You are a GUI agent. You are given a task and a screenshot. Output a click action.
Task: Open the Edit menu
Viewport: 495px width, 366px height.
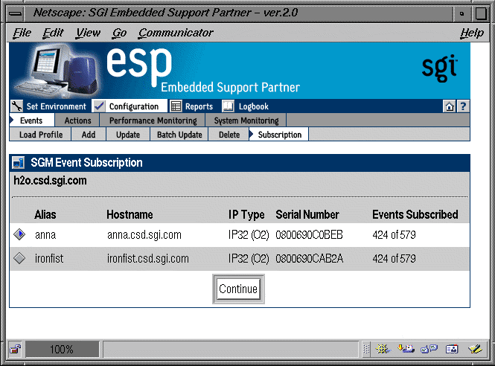pyautogui.click(x=53, y=33)
